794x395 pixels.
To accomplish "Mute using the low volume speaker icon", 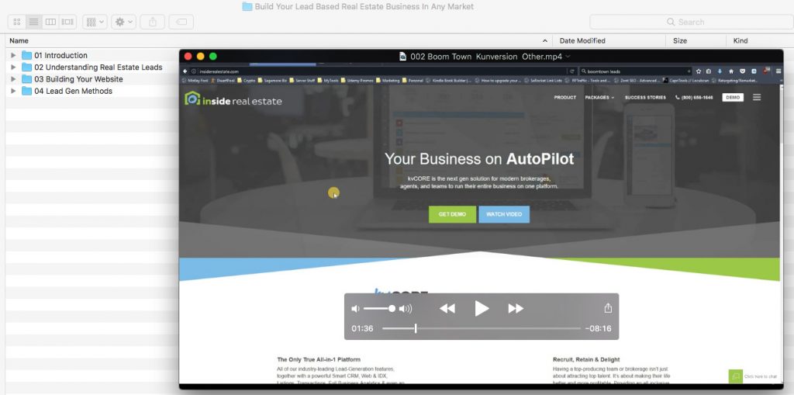I will tap(355, 308).
